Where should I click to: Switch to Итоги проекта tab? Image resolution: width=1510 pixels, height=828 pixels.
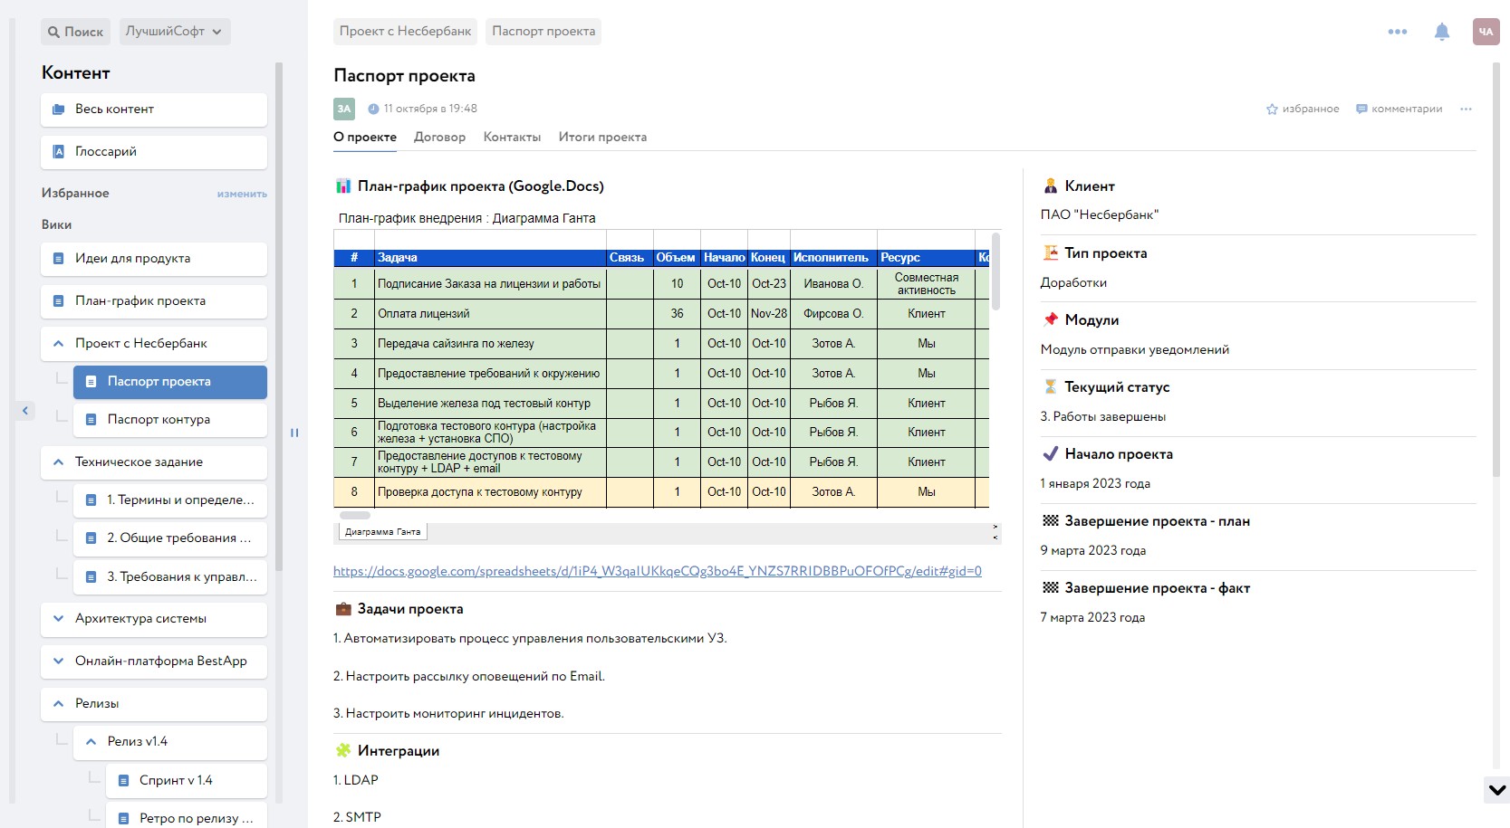tap(602, 138)
